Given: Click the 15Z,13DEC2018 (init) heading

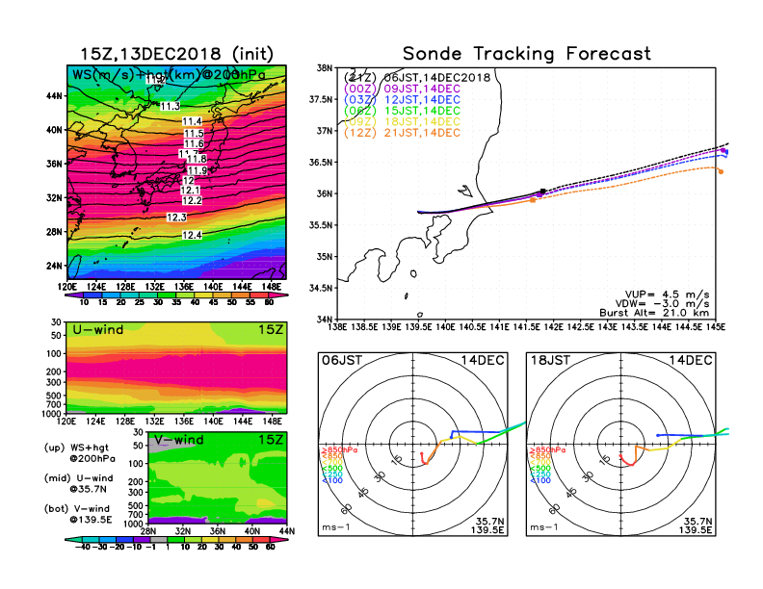Looking at the screenshot, I should tap(174, 53).
